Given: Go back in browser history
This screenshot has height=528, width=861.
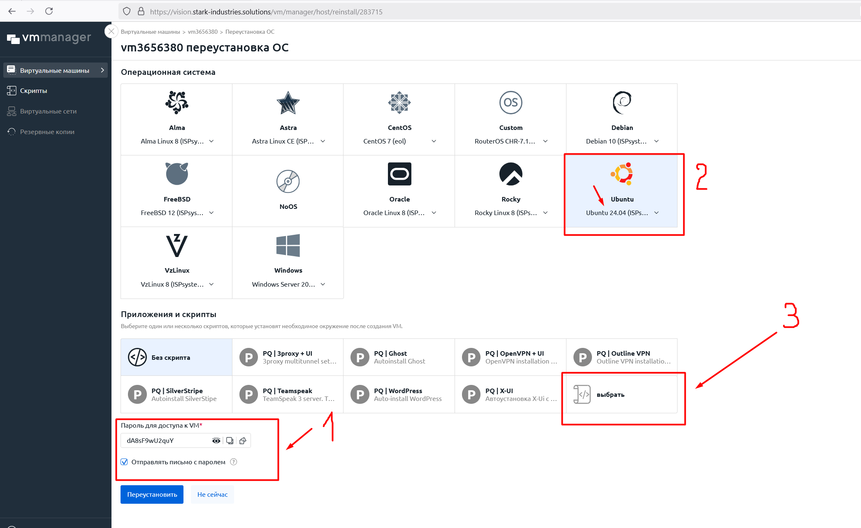Looking at the screenshot, I should tap(12, 11).
